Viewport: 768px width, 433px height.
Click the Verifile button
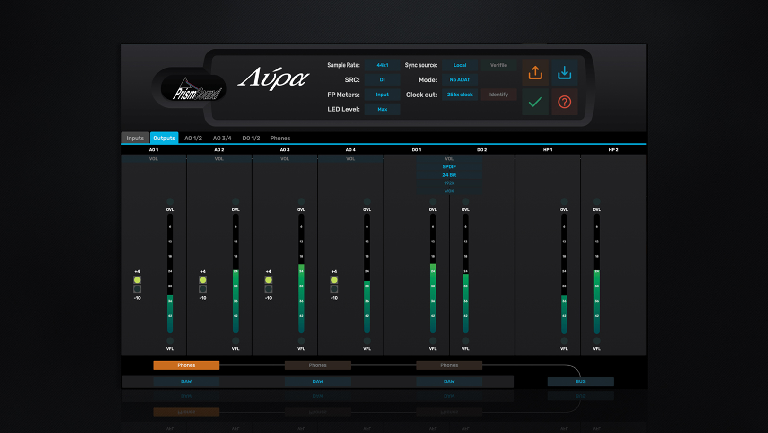(x=498, y=65)
